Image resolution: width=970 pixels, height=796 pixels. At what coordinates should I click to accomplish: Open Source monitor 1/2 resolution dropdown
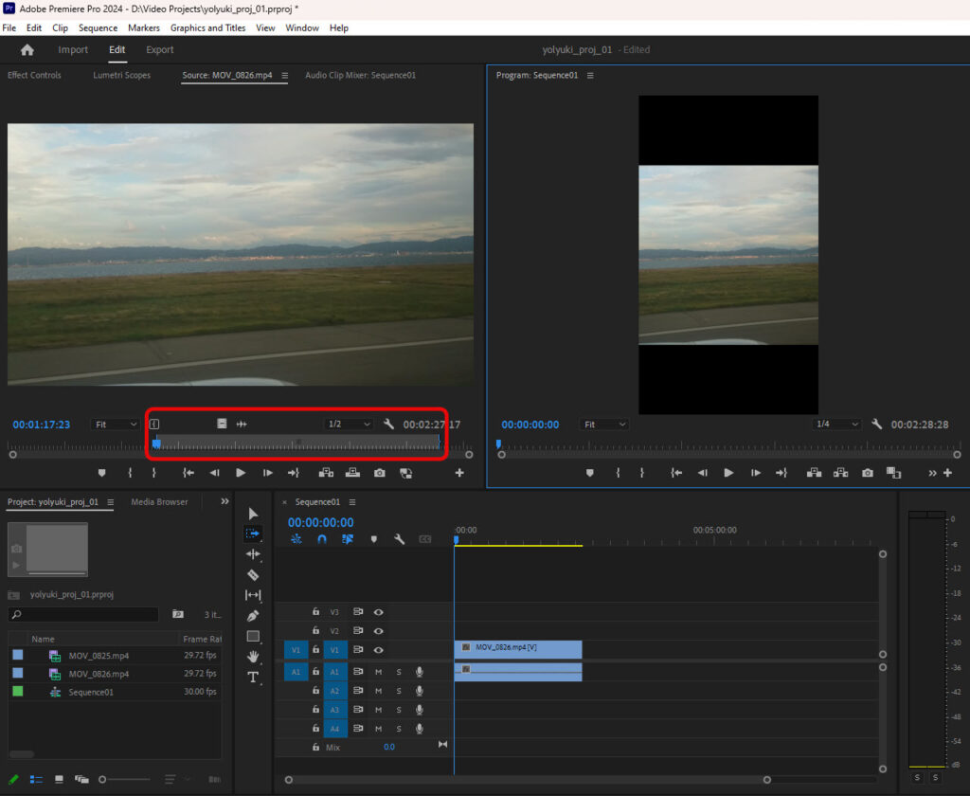(348, 425)
